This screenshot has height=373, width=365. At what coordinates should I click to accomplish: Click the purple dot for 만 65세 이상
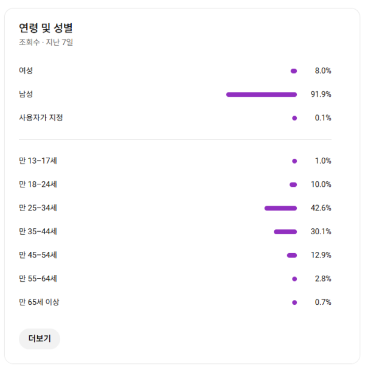[294, 302]
